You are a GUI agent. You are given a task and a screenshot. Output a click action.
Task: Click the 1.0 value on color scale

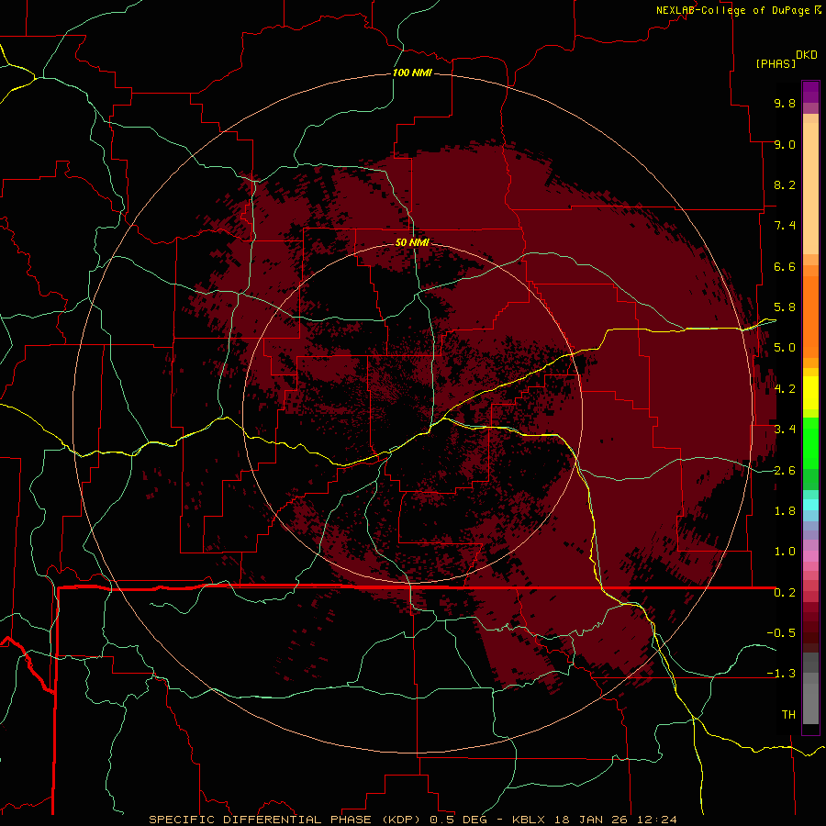click(x=785, y=552)
